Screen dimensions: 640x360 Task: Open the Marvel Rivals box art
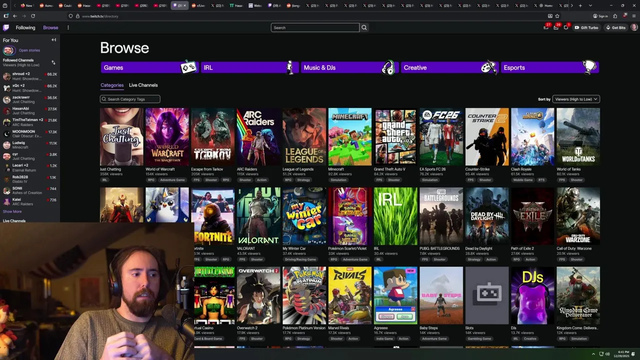pos(350,295)
